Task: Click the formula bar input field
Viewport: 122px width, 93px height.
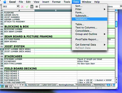Action: pyautogui.click(x=56, y=7)
